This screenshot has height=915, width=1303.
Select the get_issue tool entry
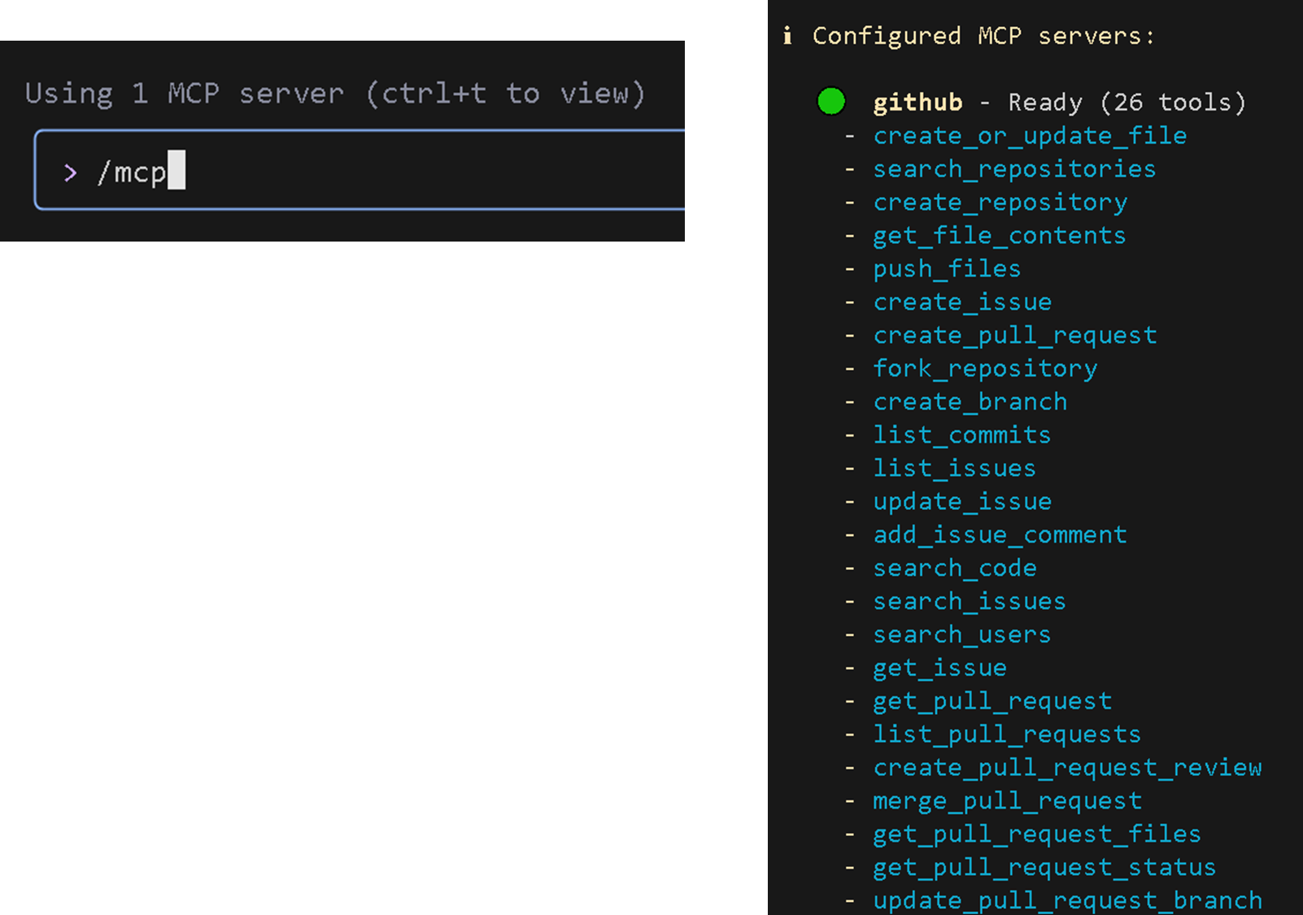point(940,669)
